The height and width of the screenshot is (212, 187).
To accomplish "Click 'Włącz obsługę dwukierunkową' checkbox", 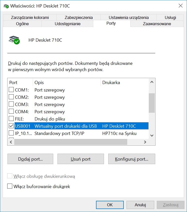I will coord(10,176).
